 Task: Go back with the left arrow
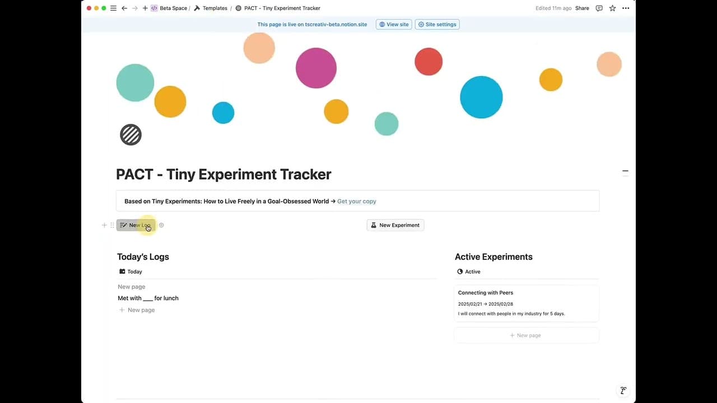(124, 8)
